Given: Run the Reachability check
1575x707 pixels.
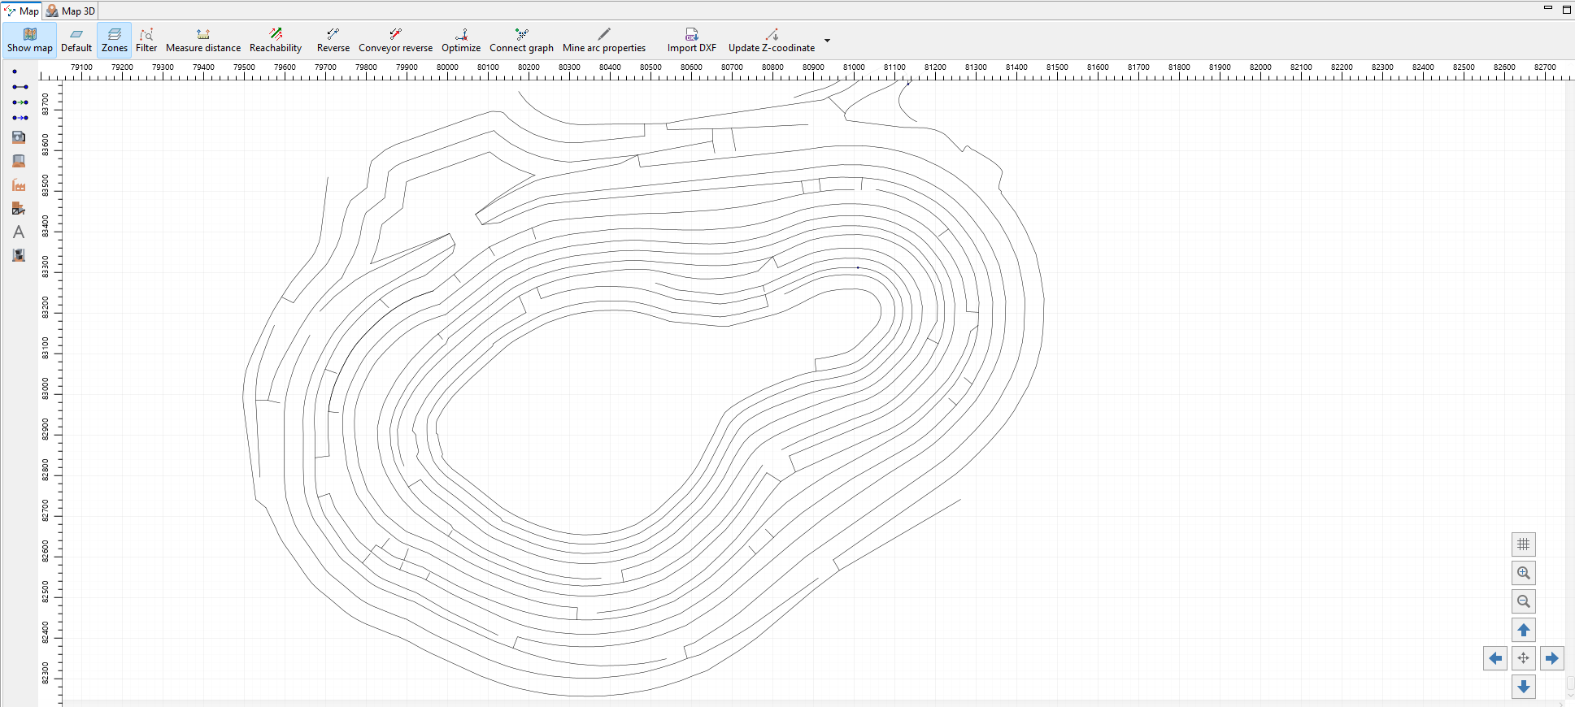Looking at the screenshot, I should [x=276, y=40].
